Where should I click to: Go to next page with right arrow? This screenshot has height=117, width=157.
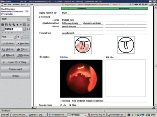(x=24, y=29)
